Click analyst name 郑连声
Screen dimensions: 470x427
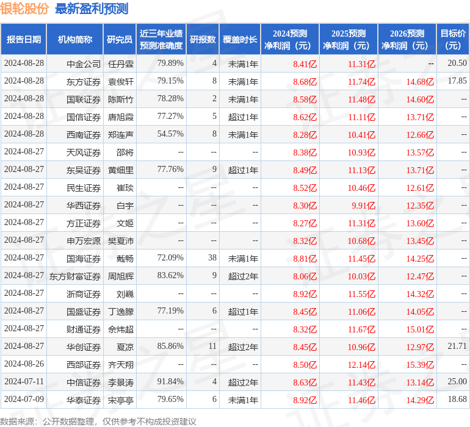coord(121,135)
